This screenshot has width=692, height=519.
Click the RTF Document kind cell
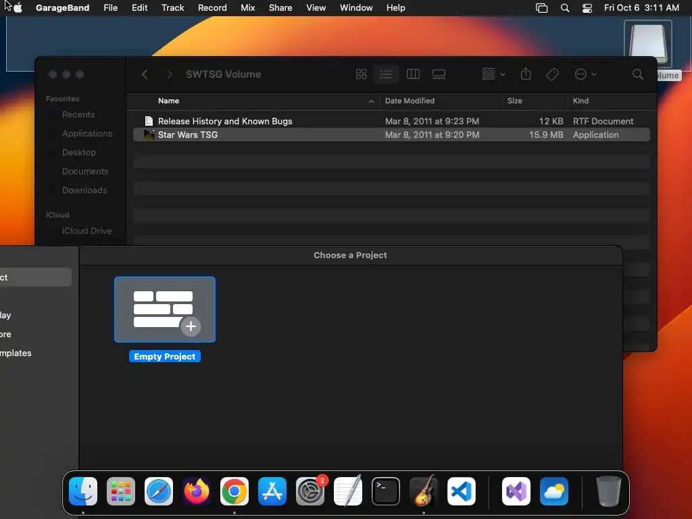point(603,122)
